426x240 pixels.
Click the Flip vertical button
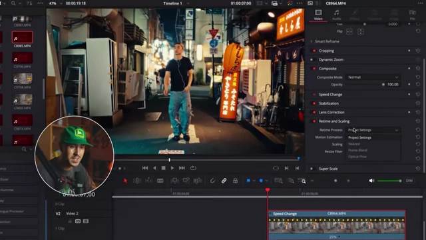tap(361, 31)
